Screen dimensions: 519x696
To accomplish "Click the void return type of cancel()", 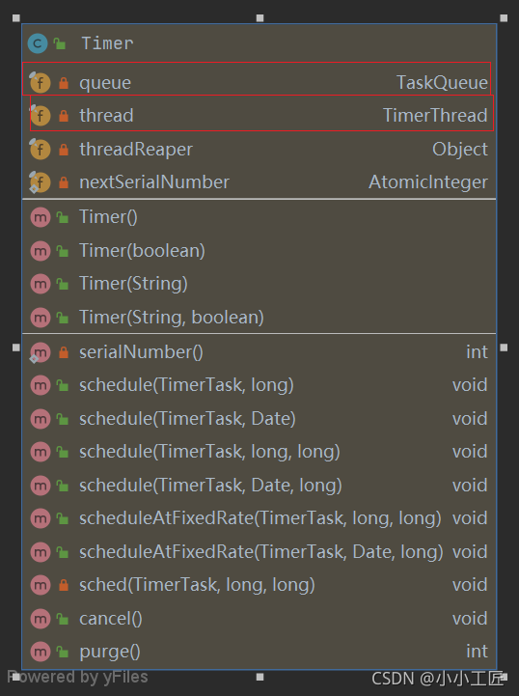I will (470, 619).
